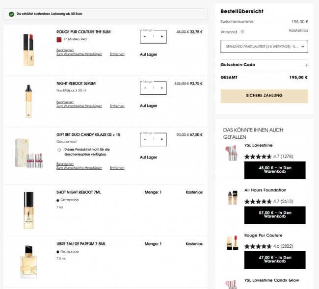Click YSL Loveshine star rating 4.7 (1278)
This screenshot has width=319, height=289.
point(269,157)
